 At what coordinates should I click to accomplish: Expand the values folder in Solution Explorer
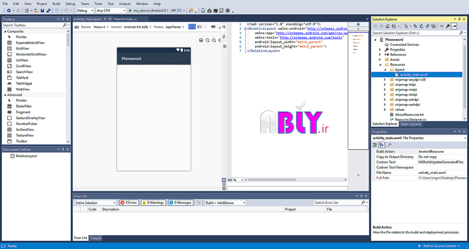tap(385, 110)
